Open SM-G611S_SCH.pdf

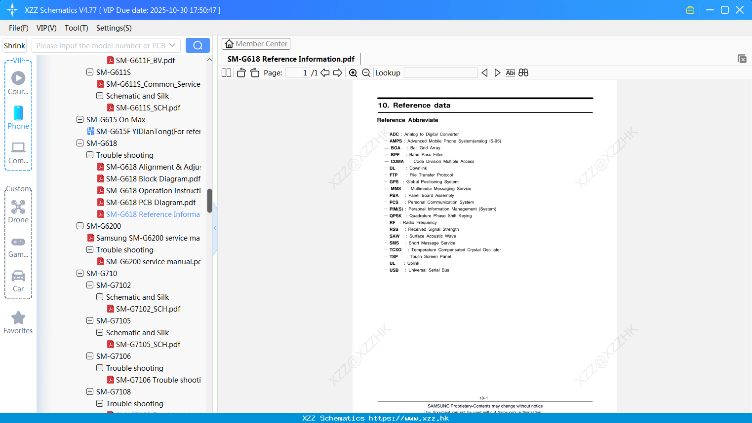(144, 107)
